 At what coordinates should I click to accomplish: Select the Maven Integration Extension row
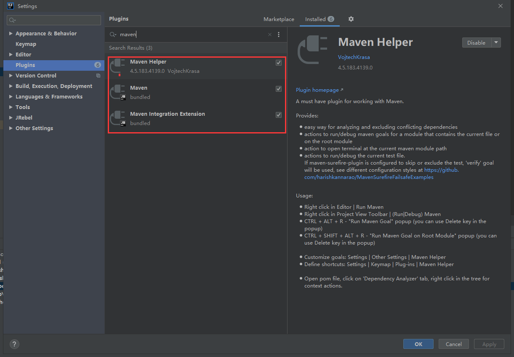[196, 118]
